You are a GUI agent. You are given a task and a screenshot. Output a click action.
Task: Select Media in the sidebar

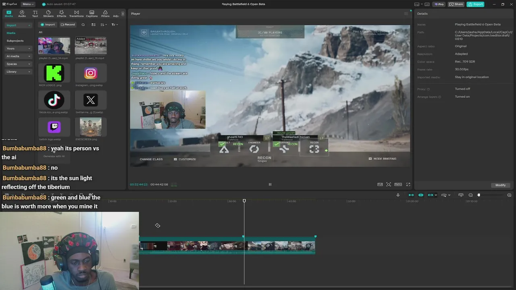point(11,33)
